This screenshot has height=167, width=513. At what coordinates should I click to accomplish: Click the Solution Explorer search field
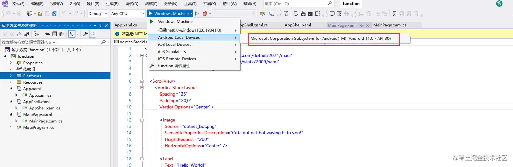click(x=55, y=42)
